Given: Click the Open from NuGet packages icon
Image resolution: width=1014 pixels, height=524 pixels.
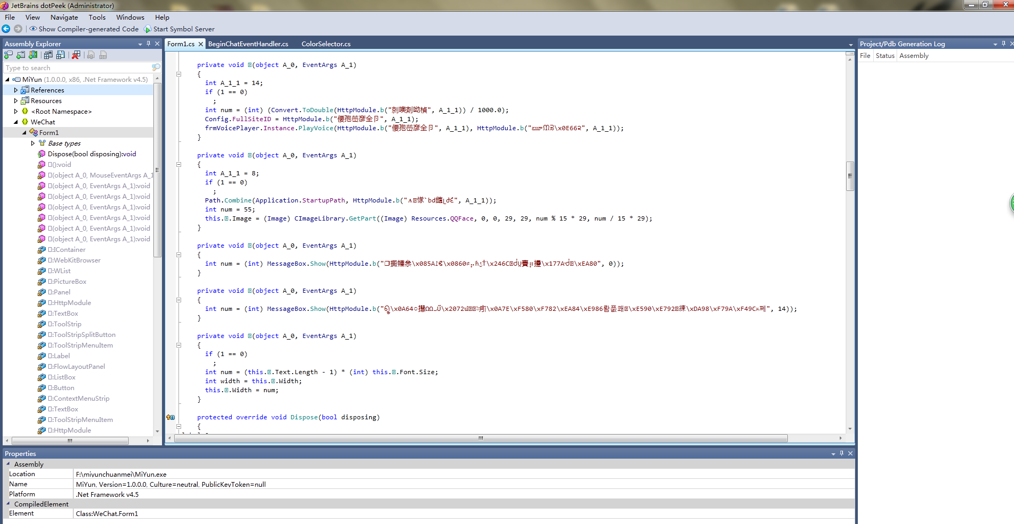Looking at the screenshot, I should click(33, 55).
